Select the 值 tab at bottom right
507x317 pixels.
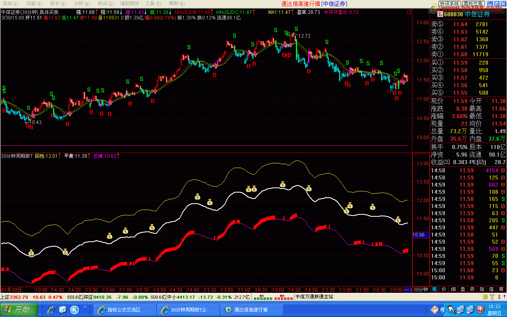coord(492,289)
